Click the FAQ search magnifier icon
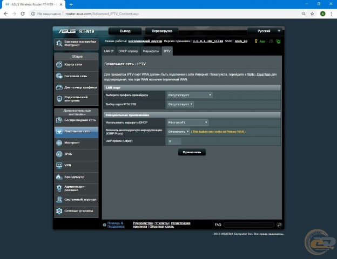Viewport: 337px width, 259px height. coord(279,224)
